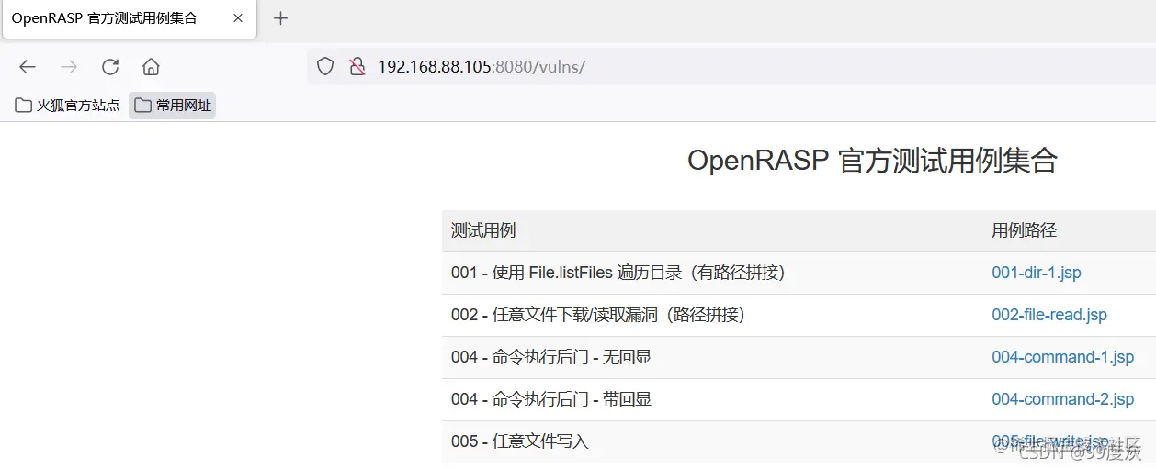Click the 用例路径 column header
This screenshot has width=1156, height=469.
click(1024, 230)
